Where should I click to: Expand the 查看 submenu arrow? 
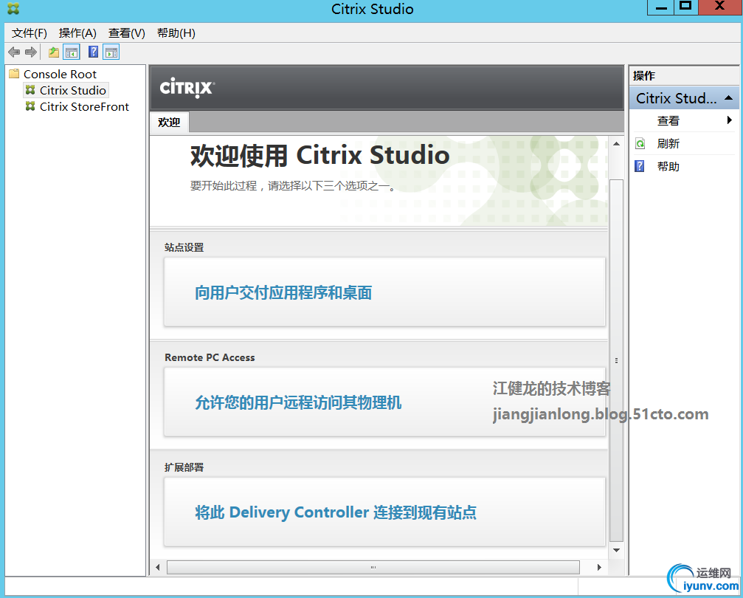tap(729, 120)
